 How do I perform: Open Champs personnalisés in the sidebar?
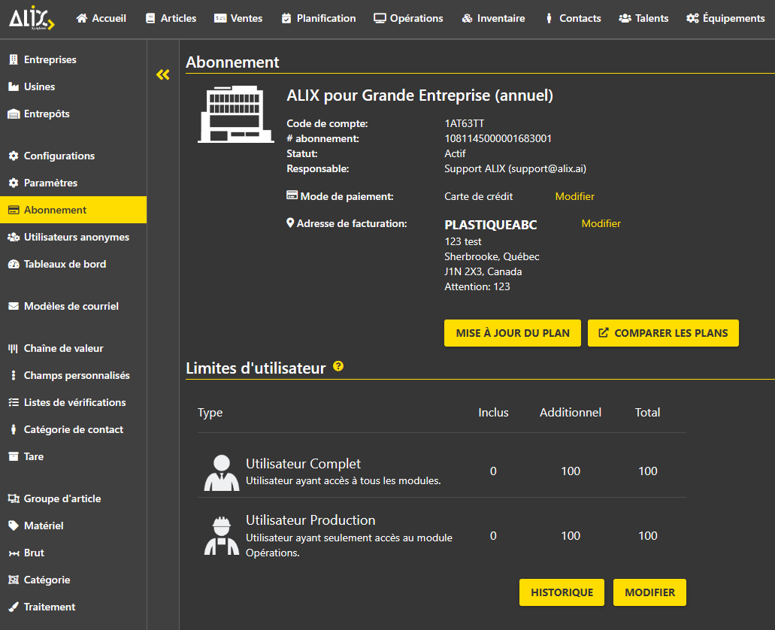pyautogui.click(x=73, y=375)
